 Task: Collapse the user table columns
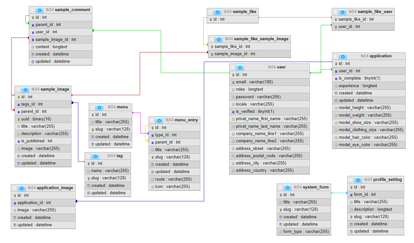233,67
